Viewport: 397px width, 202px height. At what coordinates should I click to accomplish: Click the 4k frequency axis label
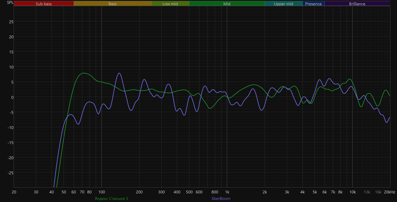(303, 192)
